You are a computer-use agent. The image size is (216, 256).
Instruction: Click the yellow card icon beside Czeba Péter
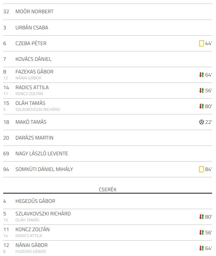(201, 43)
